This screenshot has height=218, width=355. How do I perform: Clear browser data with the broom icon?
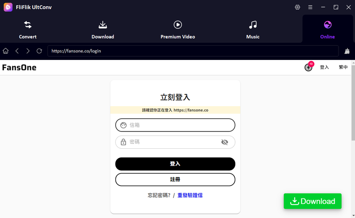tap(347, 51)
